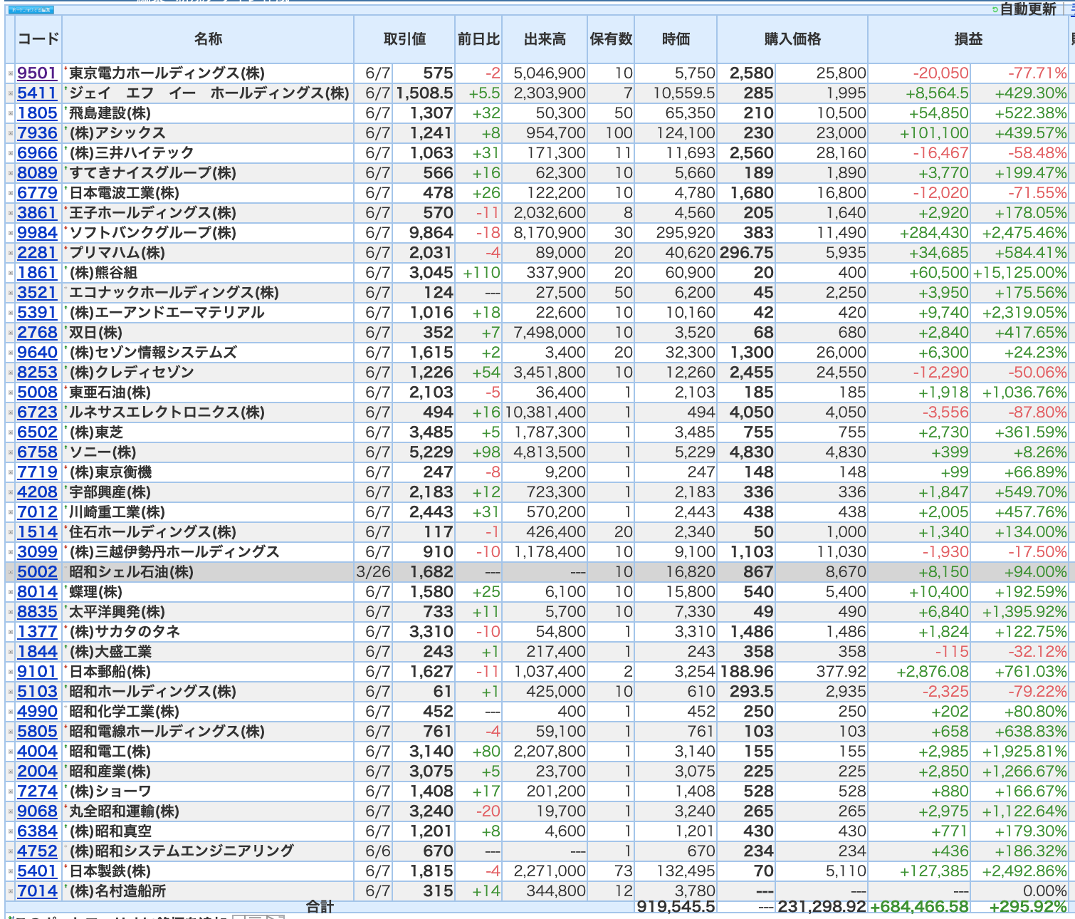Open stock code link 4752

coord(37,851)
